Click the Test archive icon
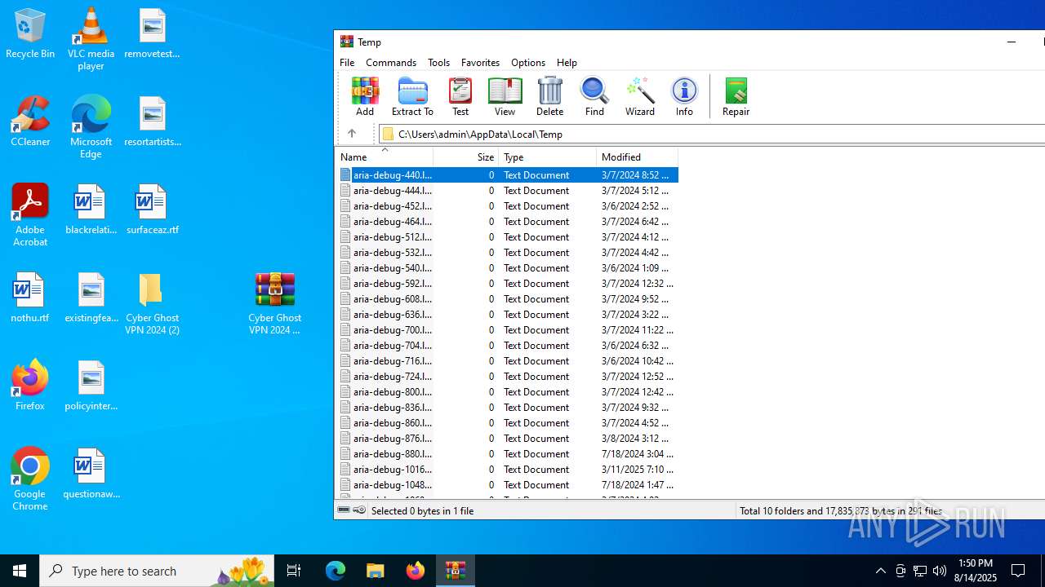 point(460,97)
